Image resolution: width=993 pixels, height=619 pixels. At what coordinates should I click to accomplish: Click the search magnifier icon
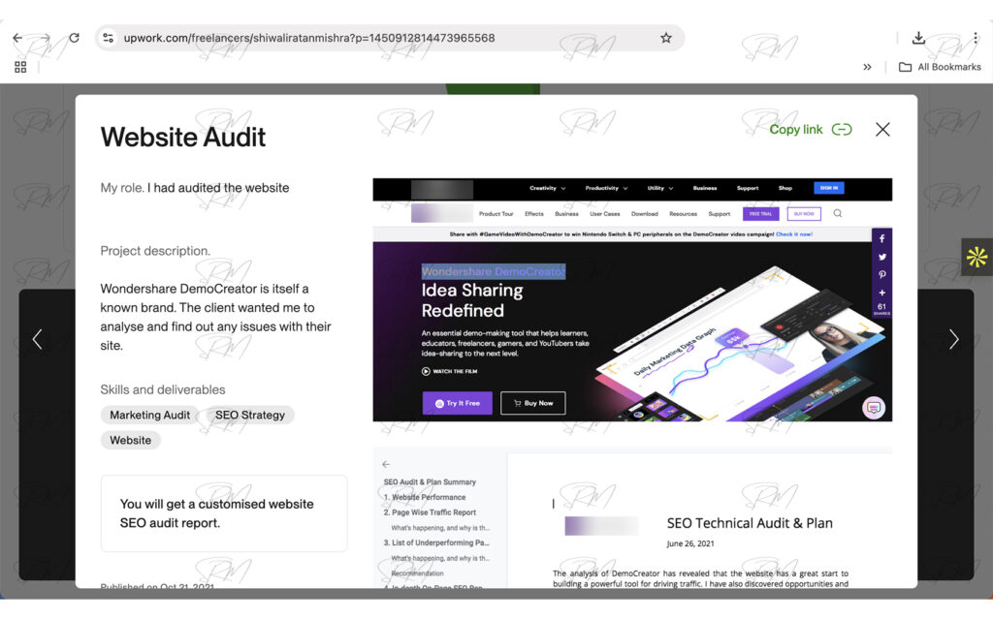837,213
